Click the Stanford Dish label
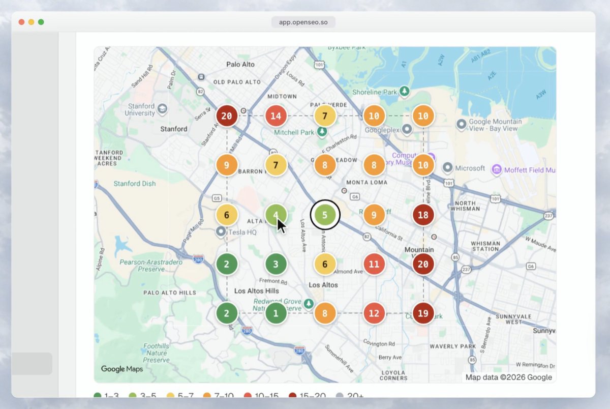610x409 pixels. click(x=135, y=184)
